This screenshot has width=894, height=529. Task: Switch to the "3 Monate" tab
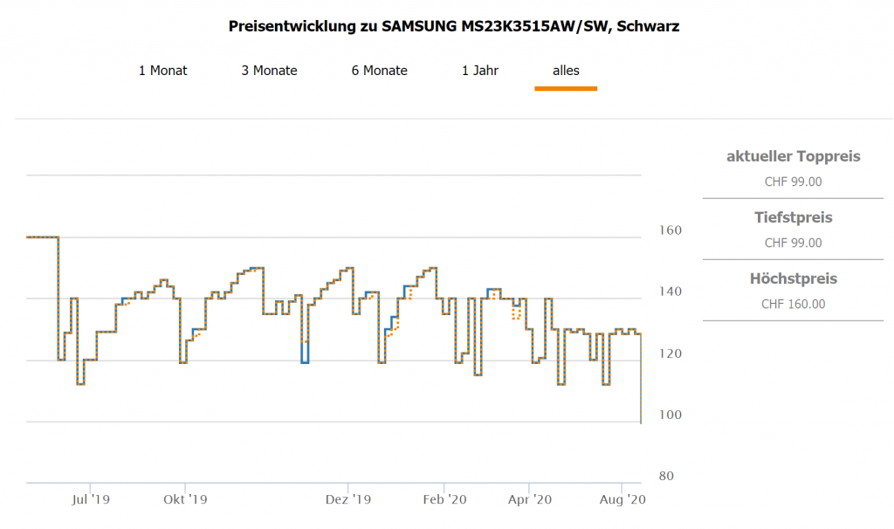(269, 71)
